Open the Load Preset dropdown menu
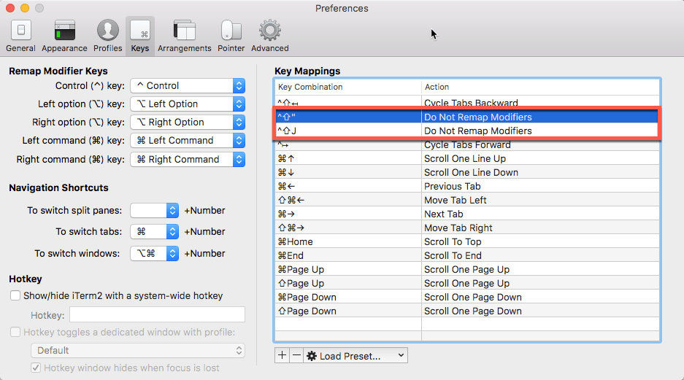684x380 pixels. pos(356,356)
